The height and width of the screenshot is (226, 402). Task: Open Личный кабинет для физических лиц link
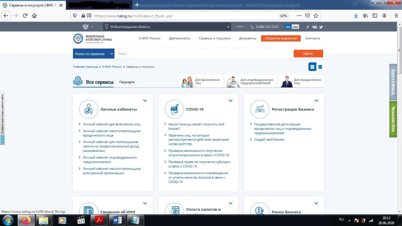click(111, 124)
